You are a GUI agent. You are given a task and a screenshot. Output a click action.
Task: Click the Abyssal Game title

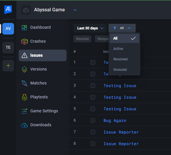pyautogui.click(x=49, y=10)
